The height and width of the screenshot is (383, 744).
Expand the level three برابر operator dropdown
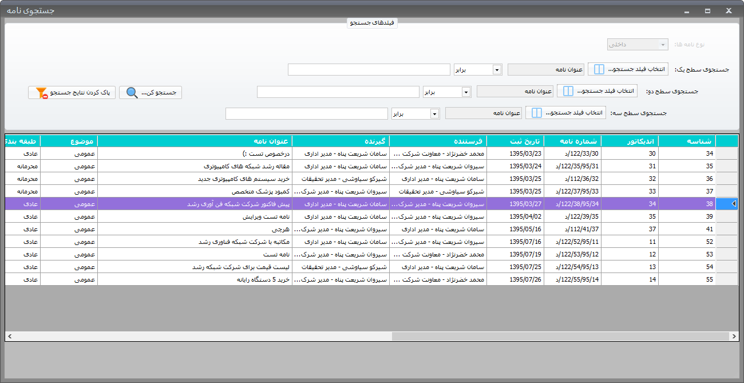435,113
